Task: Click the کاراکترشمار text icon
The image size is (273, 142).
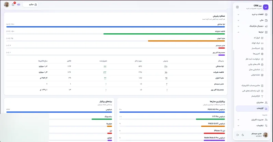Action: pos(262,96)
